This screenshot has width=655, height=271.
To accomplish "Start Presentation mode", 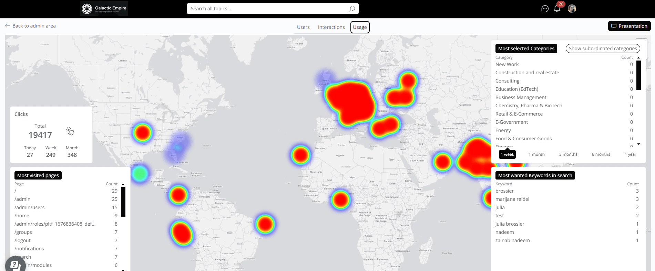I will coord(629,26).
